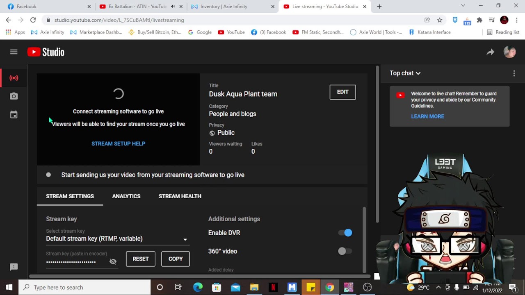Open the Apps bookmark shortcut
525x295 pixels.
[x=15, y=32]
